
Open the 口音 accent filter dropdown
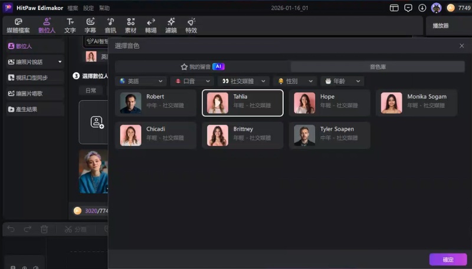[192, 81]
